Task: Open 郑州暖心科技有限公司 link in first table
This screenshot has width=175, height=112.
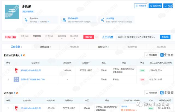Action: point(31,70)
